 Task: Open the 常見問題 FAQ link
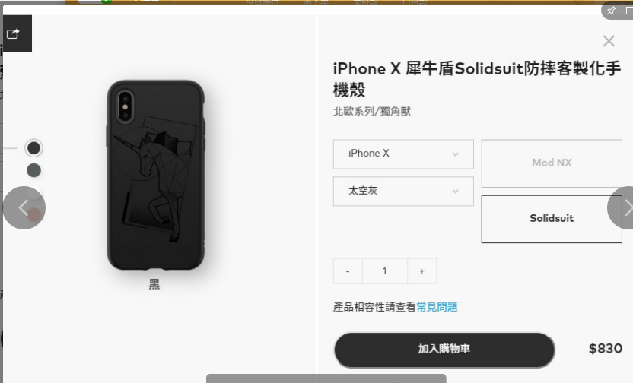(x=437, y=307)
